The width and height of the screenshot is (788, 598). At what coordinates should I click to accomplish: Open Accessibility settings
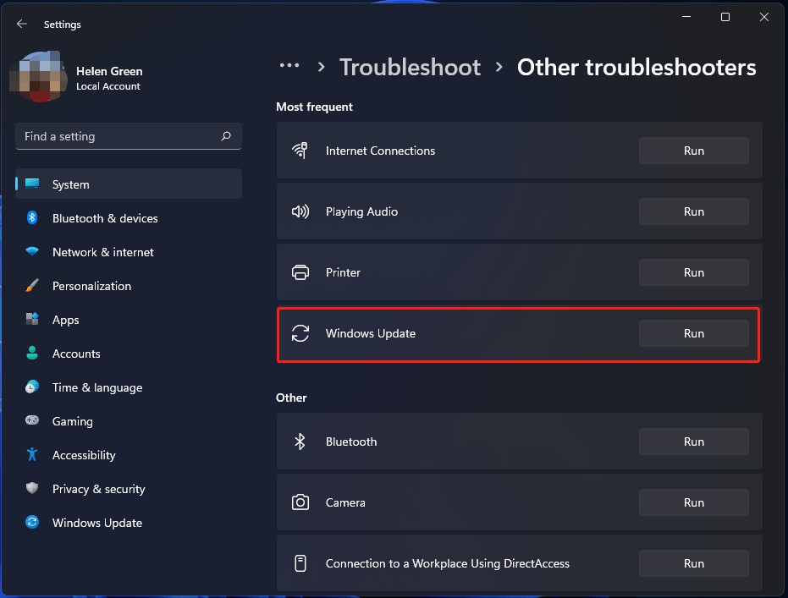129,455
